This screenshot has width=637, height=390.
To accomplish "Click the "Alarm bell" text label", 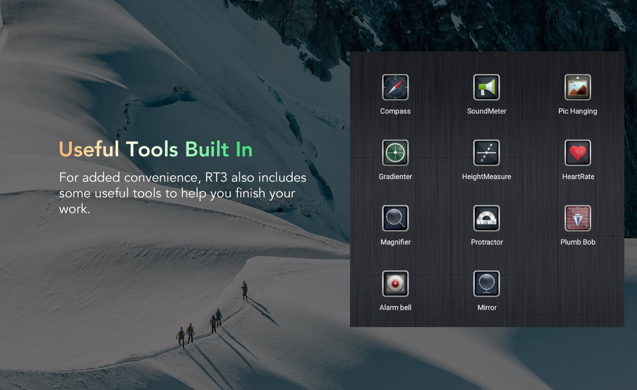I will point(395,308).
